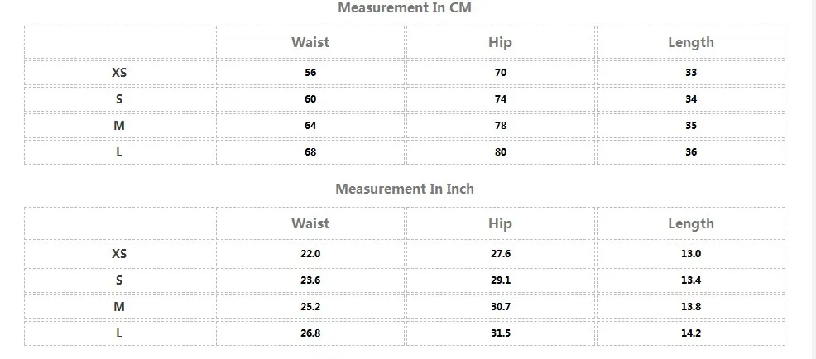
Task: Select the length value 13.8 in inches
Action: click(x=691, y=307)
